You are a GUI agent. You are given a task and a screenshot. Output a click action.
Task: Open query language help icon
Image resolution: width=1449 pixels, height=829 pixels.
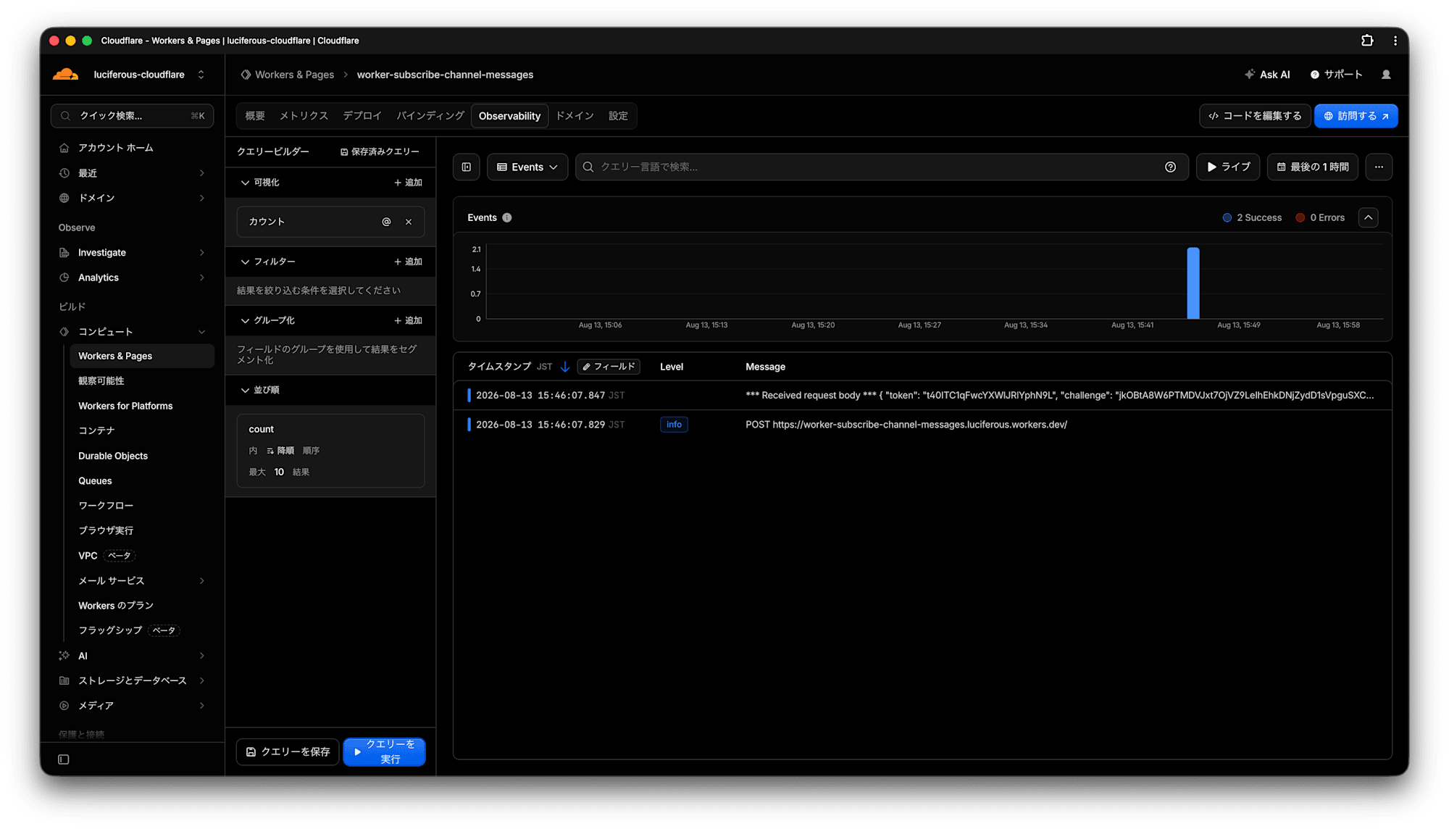click(x=1170, y=167)
